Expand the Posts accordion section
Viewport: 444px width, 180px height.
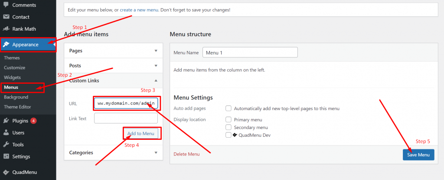(113, 66)
